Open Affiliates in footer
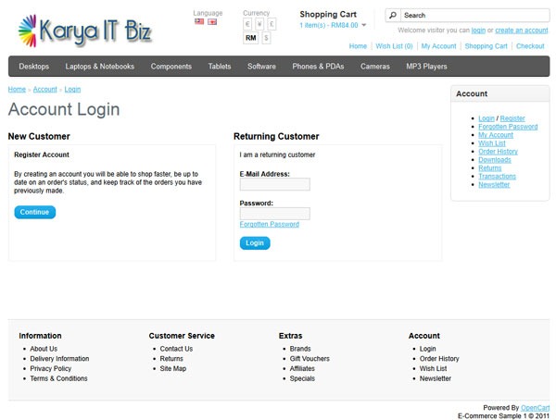The width and height of the screenshot is (556, 420). (x=302, y=368)
